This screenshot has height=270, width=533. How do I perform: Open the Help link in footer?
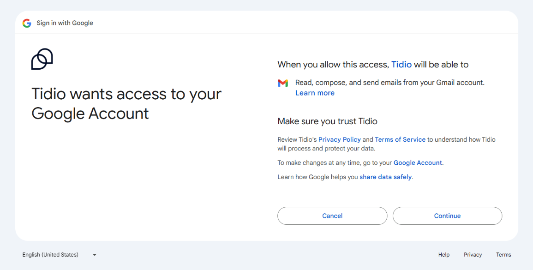(443, 254)
